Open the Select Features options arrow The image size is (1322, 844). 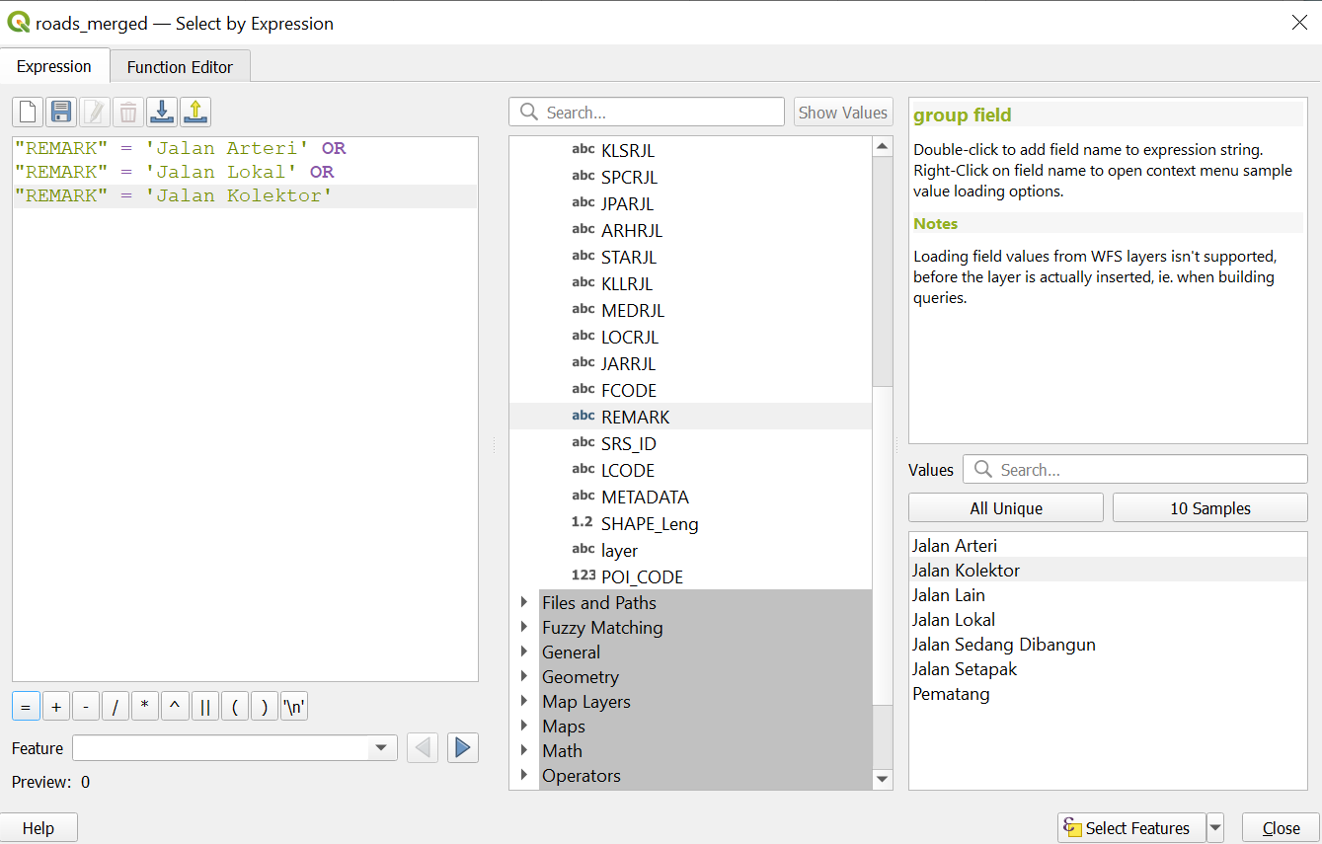(1215, 828)
